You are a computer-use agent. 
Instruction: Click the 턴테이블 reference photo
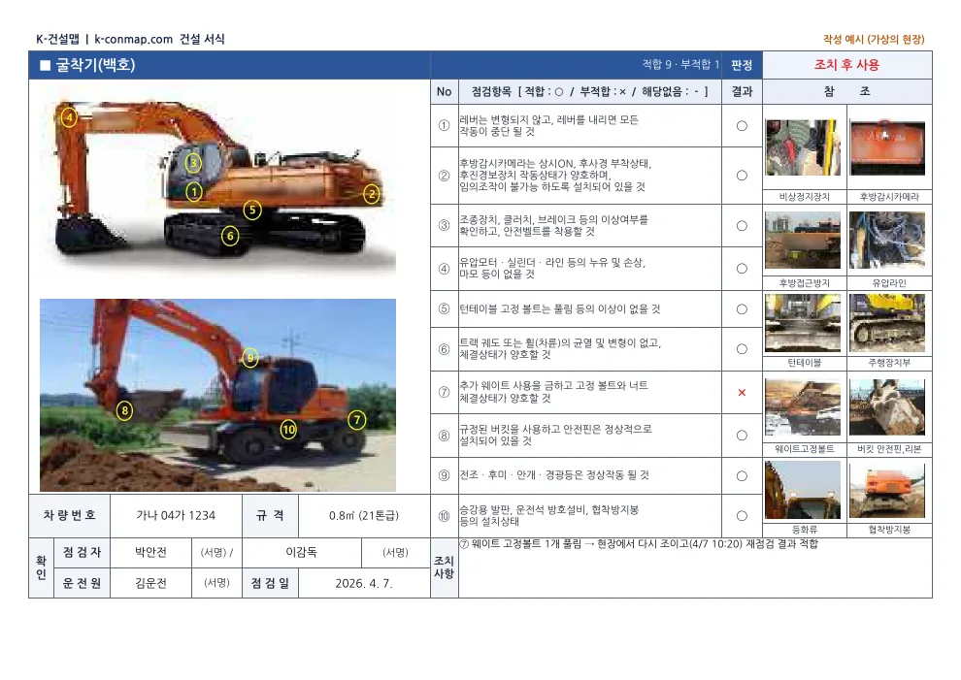803,323
